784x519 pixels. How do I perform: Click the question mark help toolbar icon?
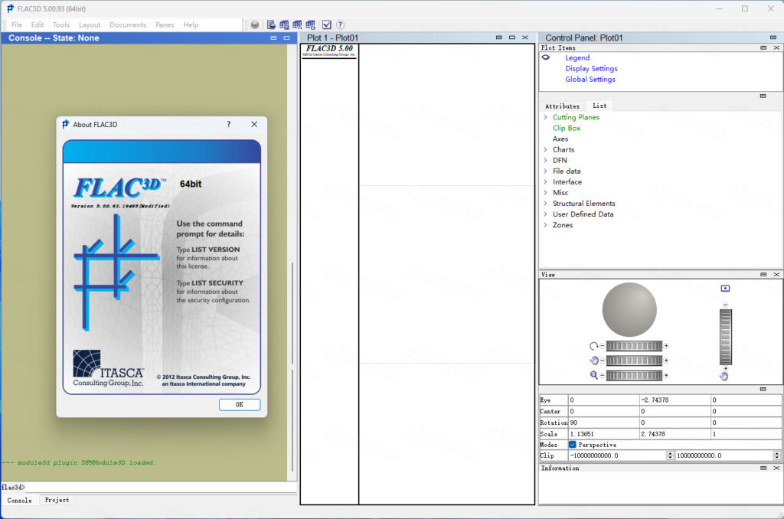click(341, 24)
